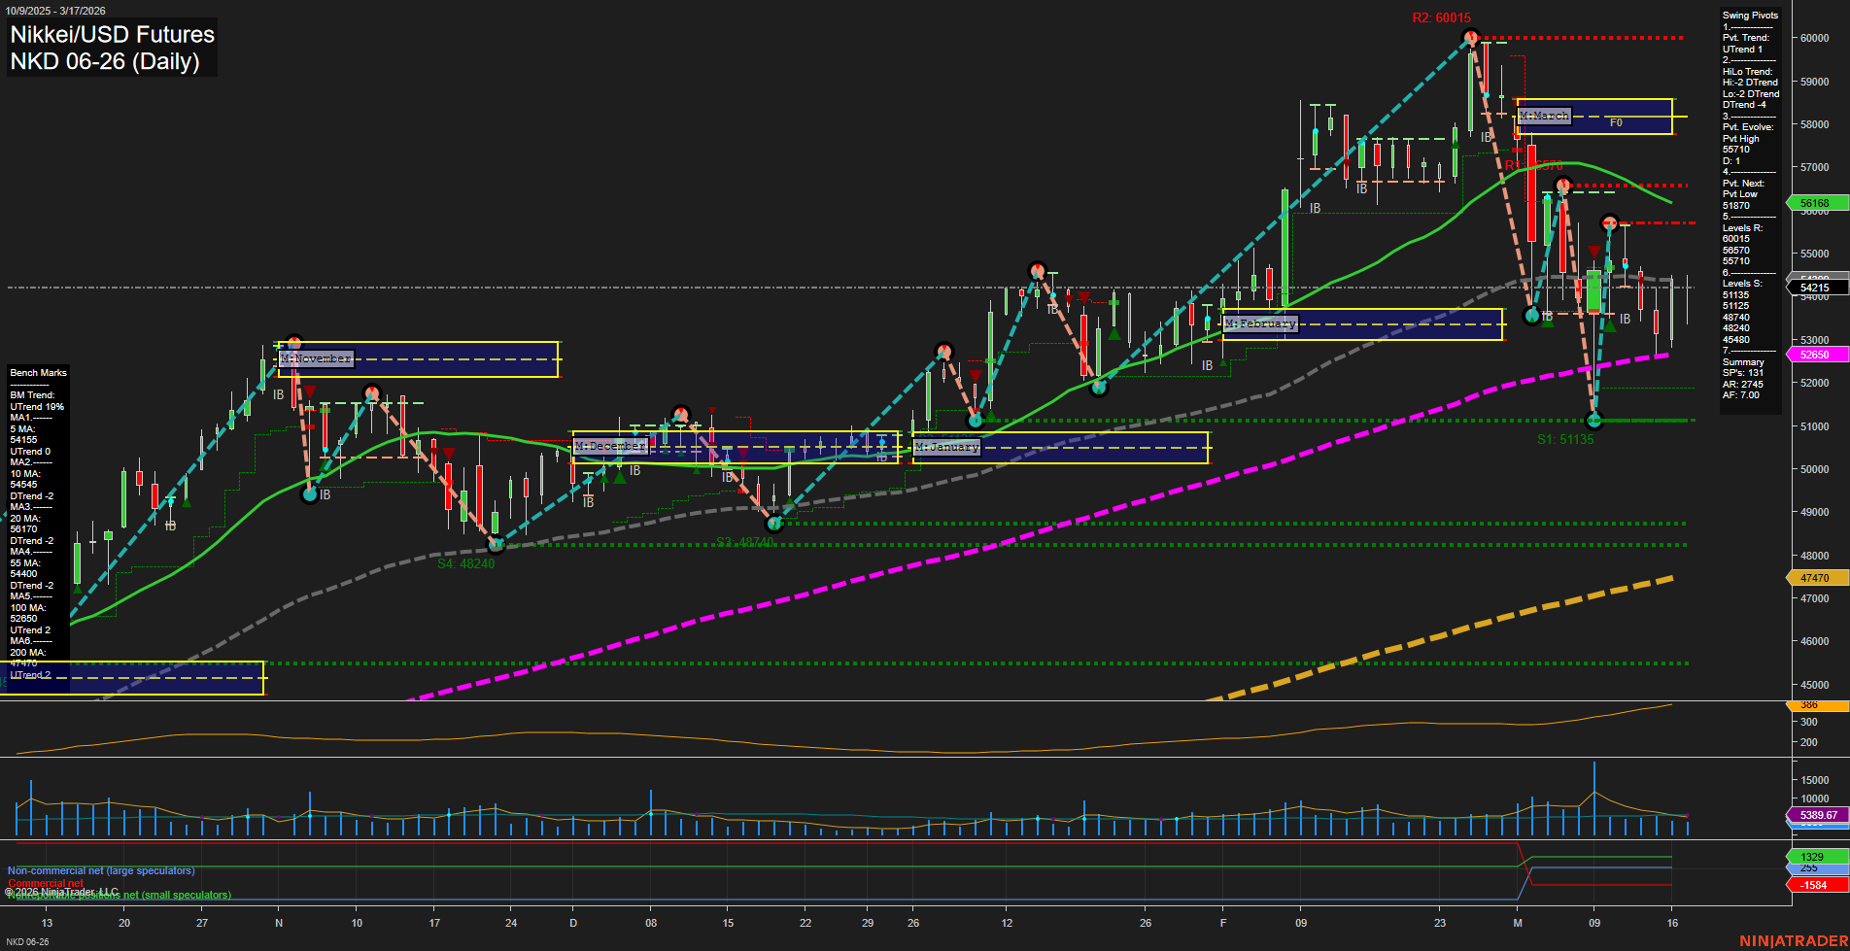The height and width of the screenshot is (951, 1850).
Task: Select the NKD 06-26 tab at bottom left
Action: coord(29,940)
